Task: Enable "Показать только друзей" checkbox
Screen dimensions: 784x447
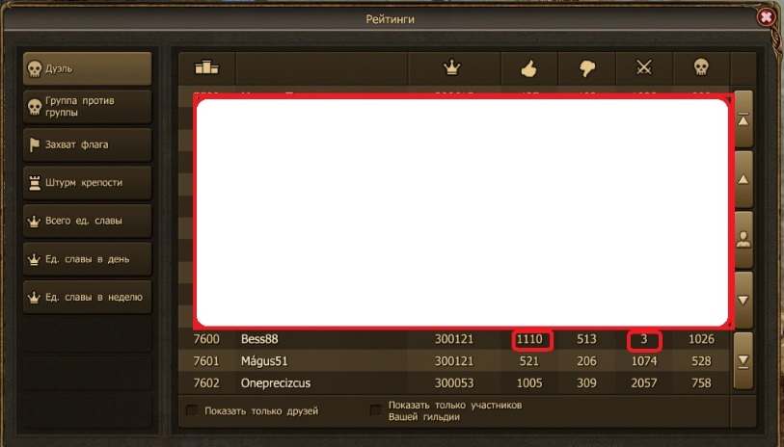Action: pyautogui.click(x=192, y=411)
